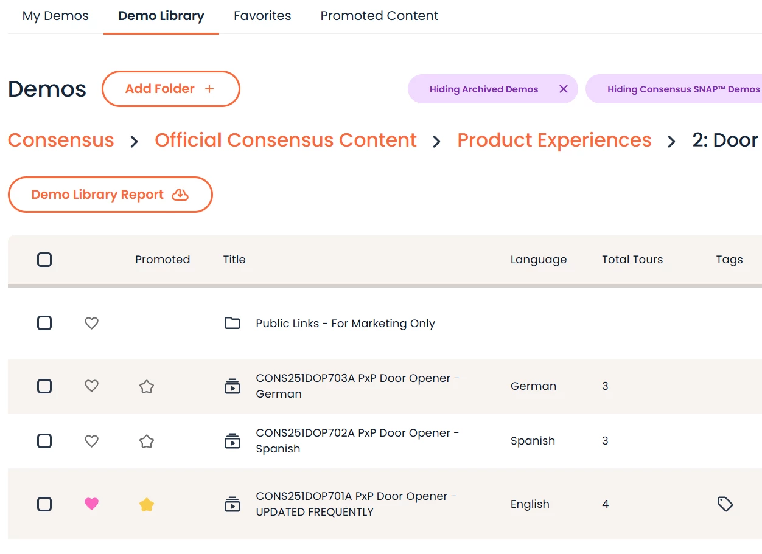Tick the German Door Opener checkbox
This screenshot has height=554, width=762.
tap(44, 386)
